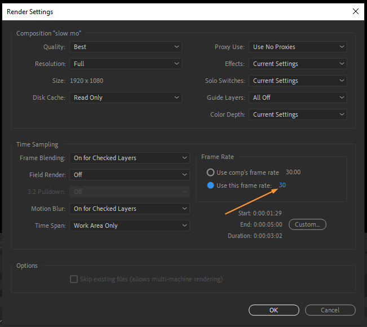Image resolution: width=367 pixels, height=327 pixels.
Task: Expand the Disk Cache dropdown
Action: coord(126,98)
